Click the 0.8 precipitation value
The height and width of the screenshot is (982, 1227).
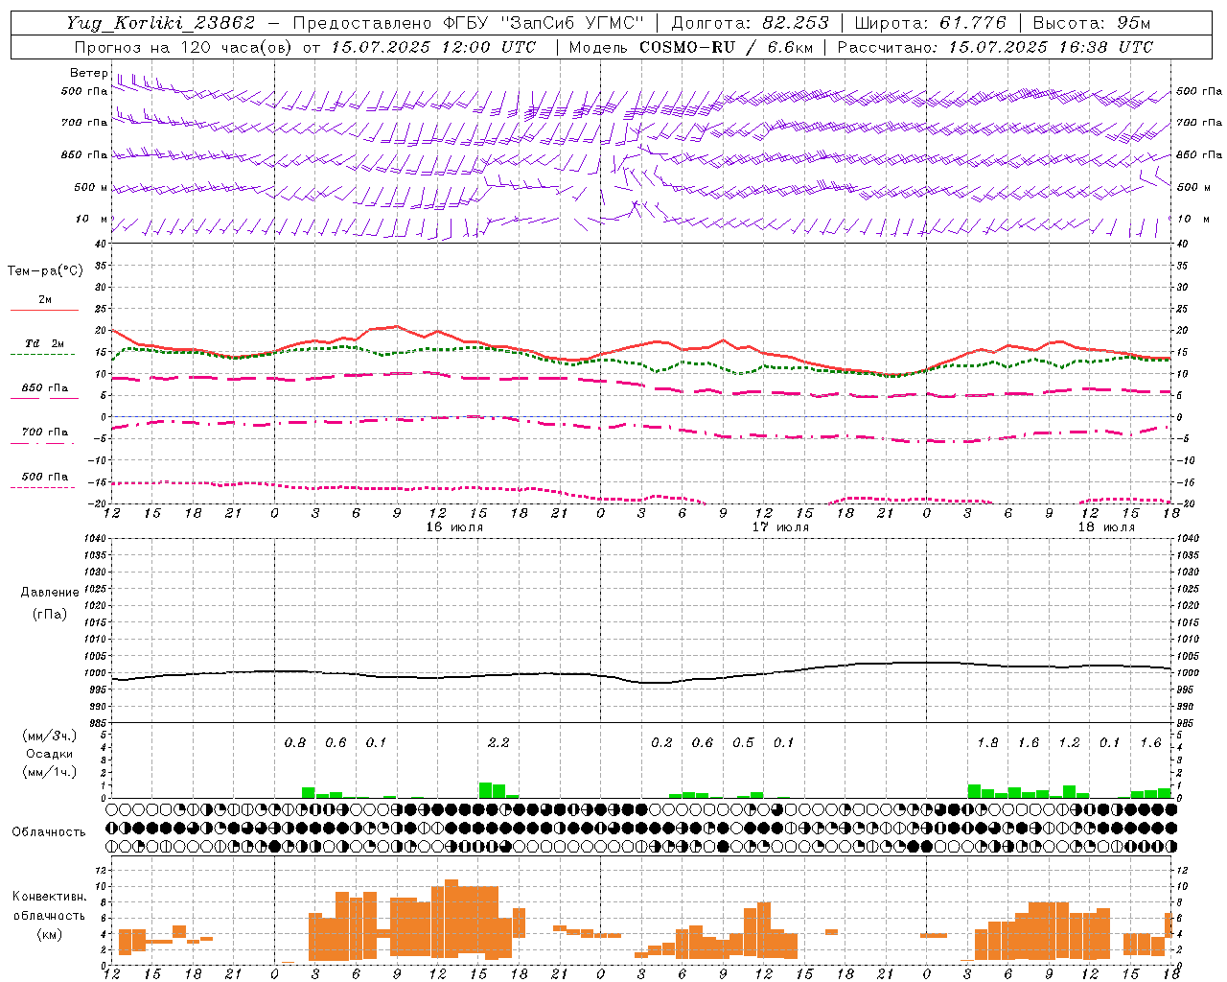pyautogui.click(x=295, y=743)
